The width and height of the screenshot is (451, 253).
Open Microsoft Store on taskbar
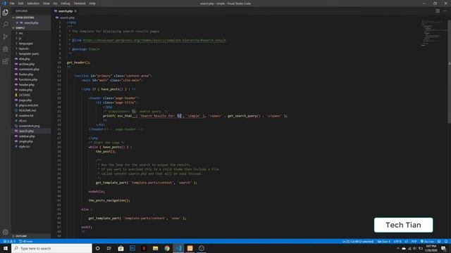point(121,248)
